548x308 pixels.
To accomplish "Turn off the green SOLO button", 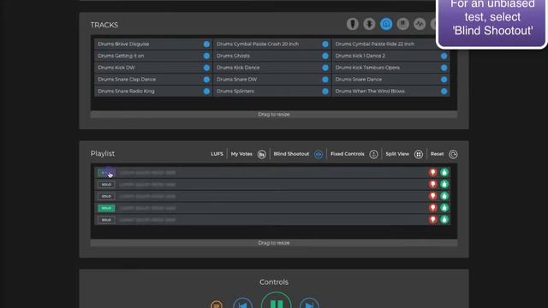I will click(106, 208).
